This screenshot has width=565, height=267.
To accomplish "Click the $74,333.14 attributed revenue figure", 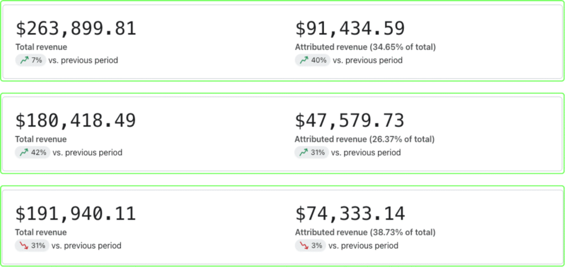I will pyautogui.click(x=350, y=213).
